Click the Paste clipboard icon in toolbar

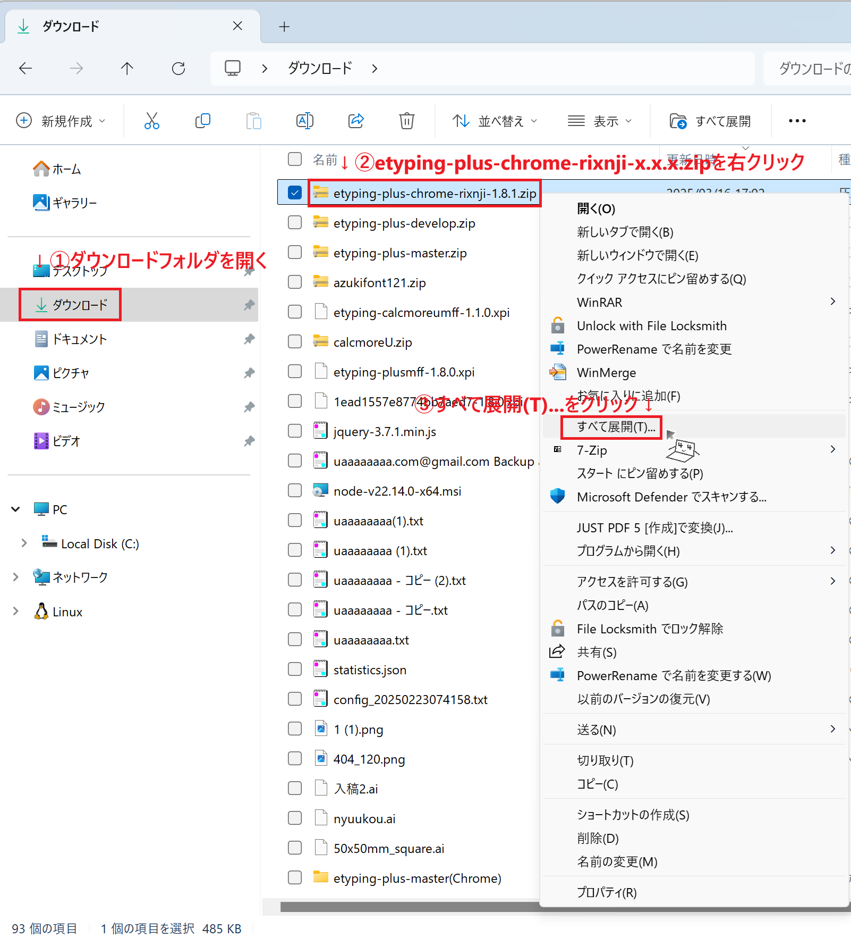(x=254, y=121)
